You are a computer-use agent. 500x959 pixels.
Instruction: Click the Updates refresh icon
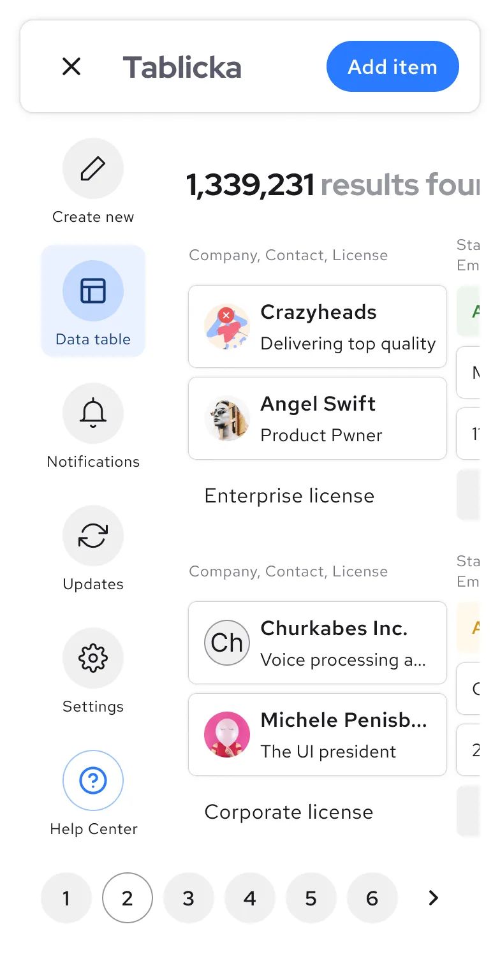(93, 536)
